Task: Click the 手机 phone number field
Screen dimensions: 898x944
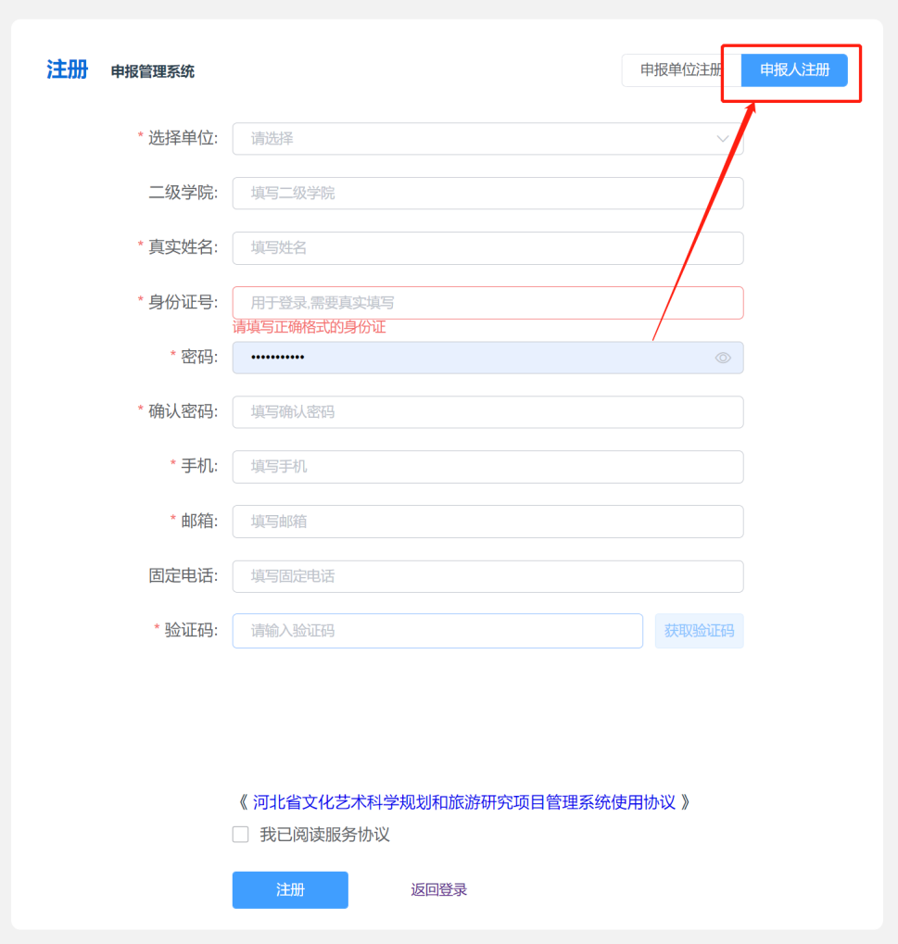Action: [x=487, y=467]
